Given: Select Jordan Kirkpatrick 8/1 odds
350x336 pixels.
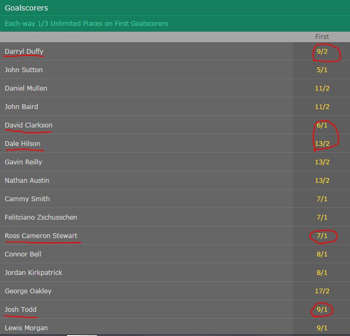Looking at the screenshot, I should pos(322,272).
